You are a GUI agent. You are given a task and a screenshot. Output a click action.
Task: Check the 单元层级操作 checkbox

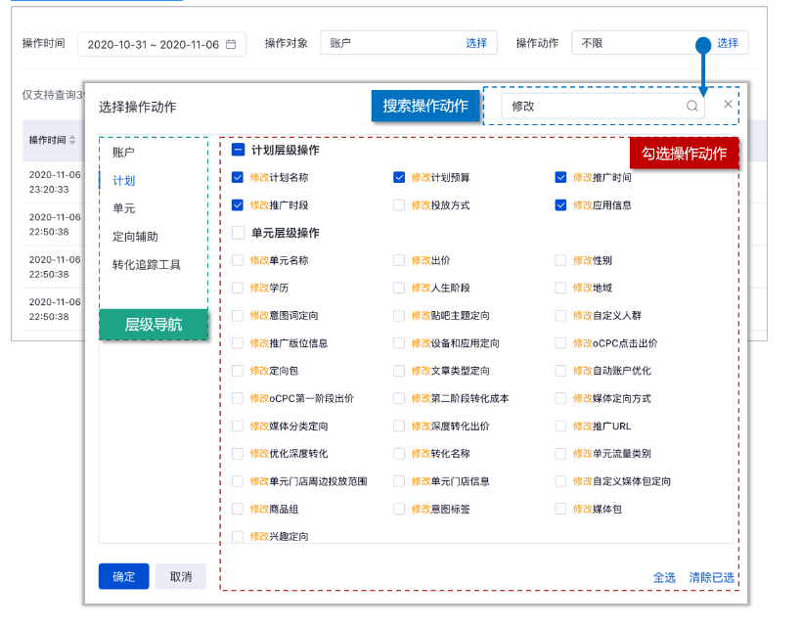click(235, 233)
